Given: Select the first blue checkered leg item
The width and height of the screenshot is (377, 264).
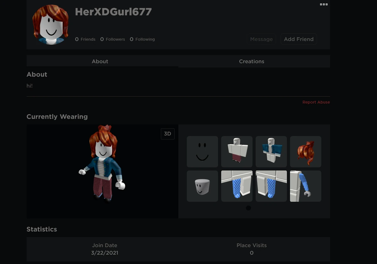Looking at the screenshot, I should tap(237, 186).
